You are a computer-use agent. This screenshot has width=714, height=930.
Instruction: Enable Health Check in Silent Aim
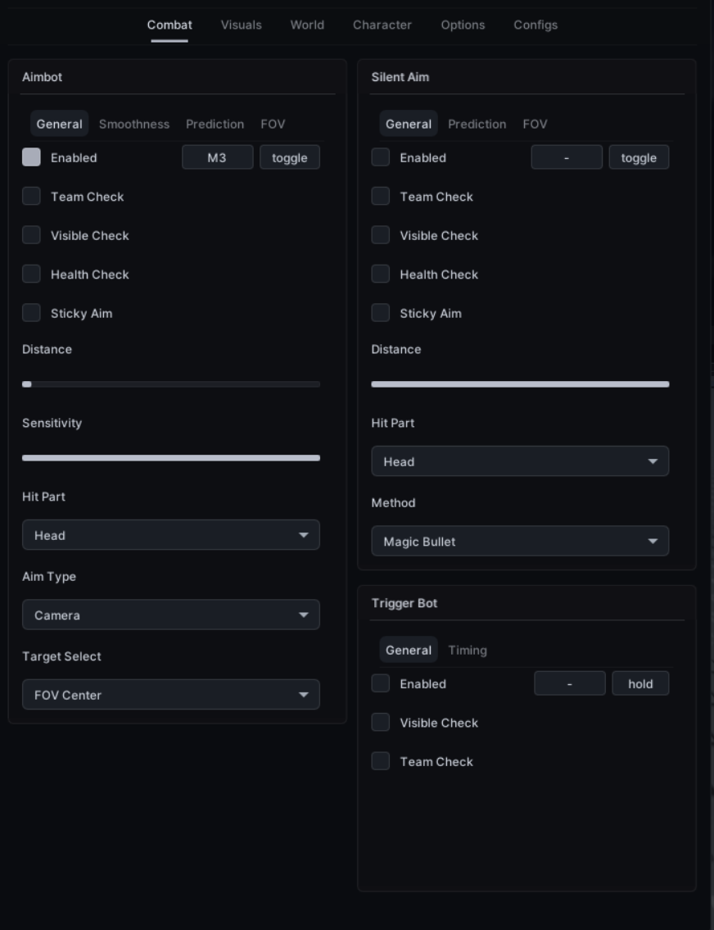pos(381,274)
